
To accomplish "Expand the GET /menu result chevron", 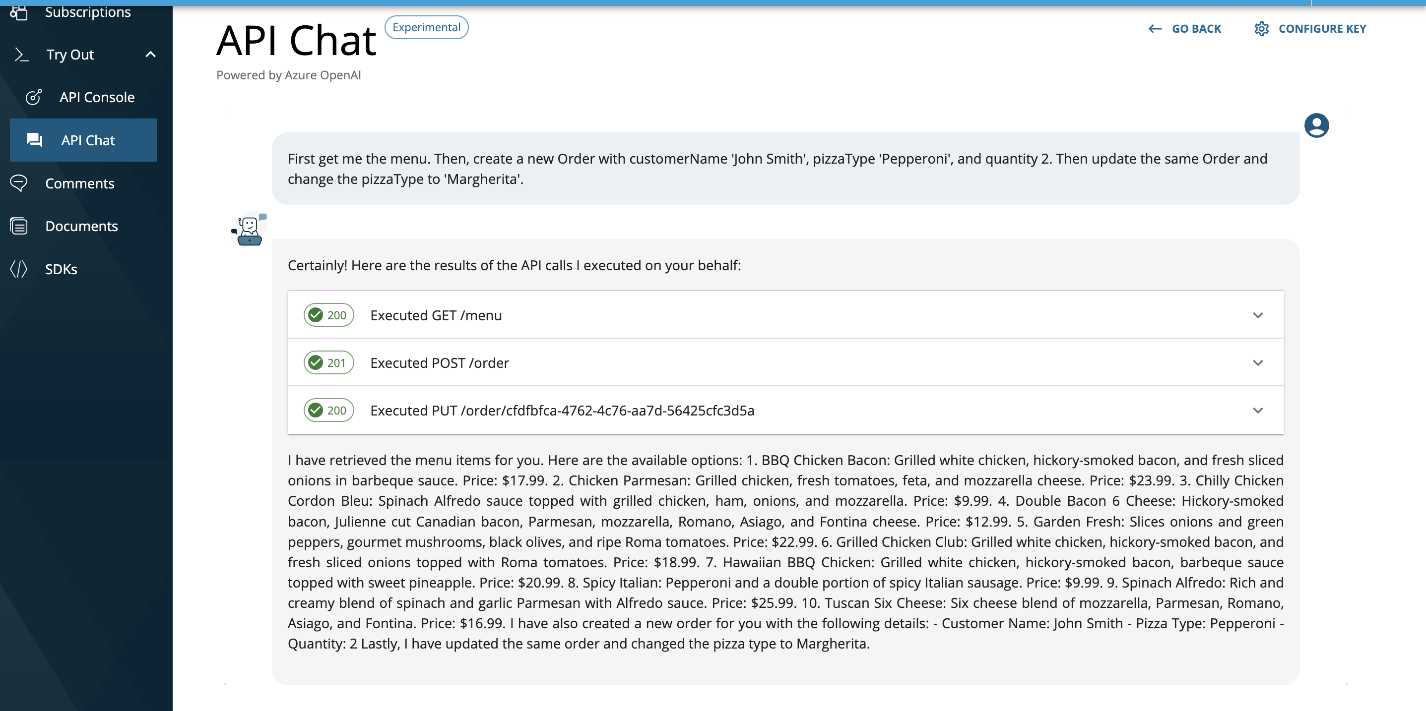I will pos(1257,315).
